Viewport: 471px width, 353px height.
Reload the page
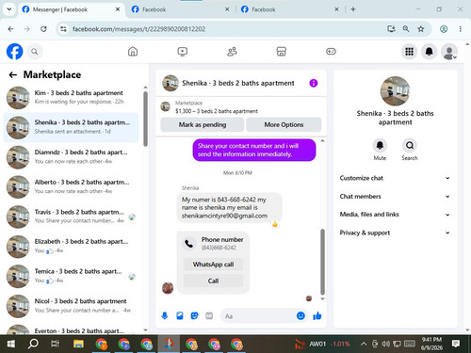(x=43, y=29)
